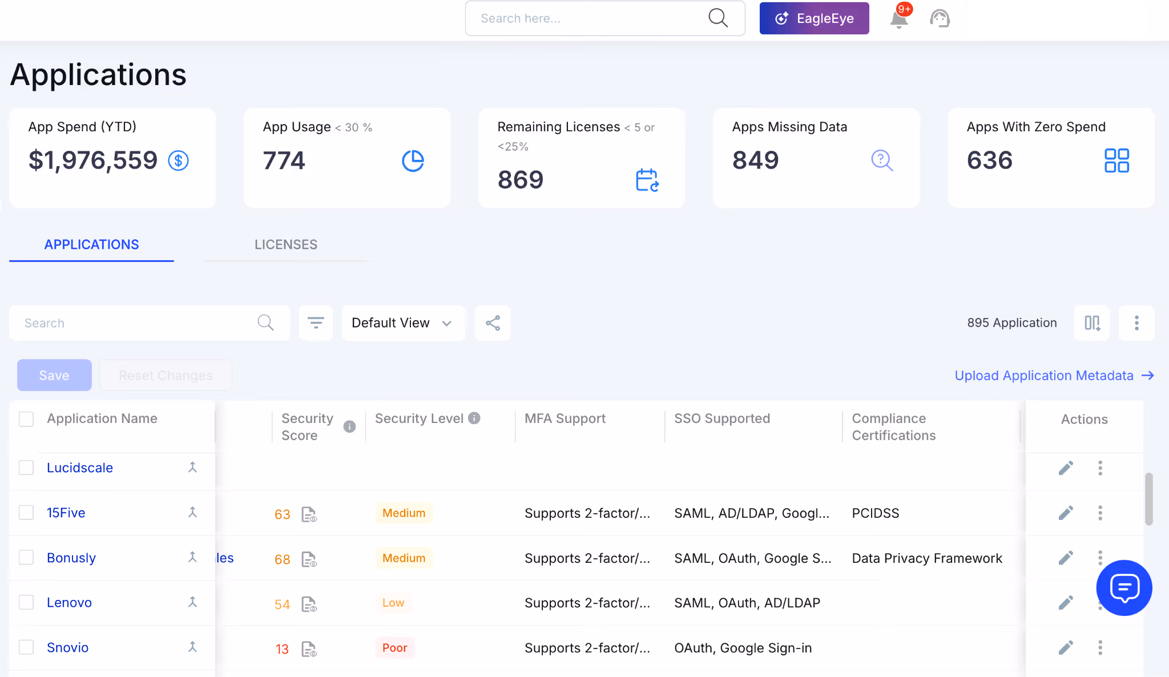Viewport: 1169px width, 677px height.
Task: Click the top search magnifier icon
Action: pyautogui.click(x=718, y=18)
